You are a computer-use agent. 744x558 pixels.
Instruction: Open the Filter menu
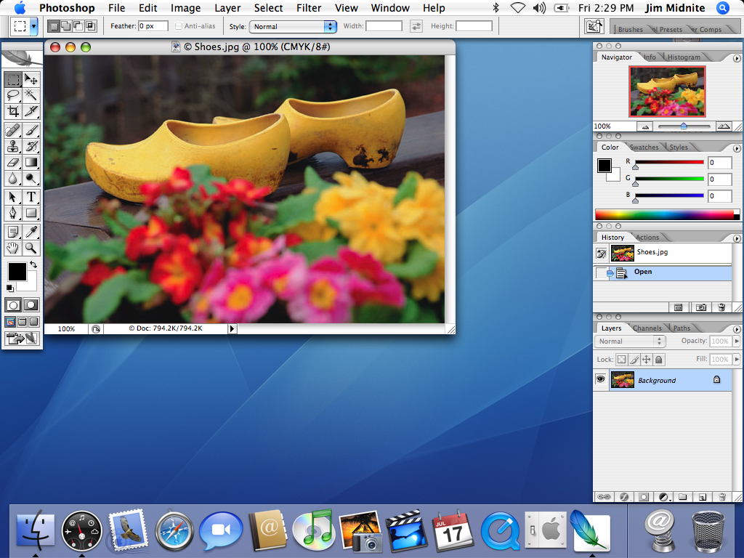(x=310, y=8)
